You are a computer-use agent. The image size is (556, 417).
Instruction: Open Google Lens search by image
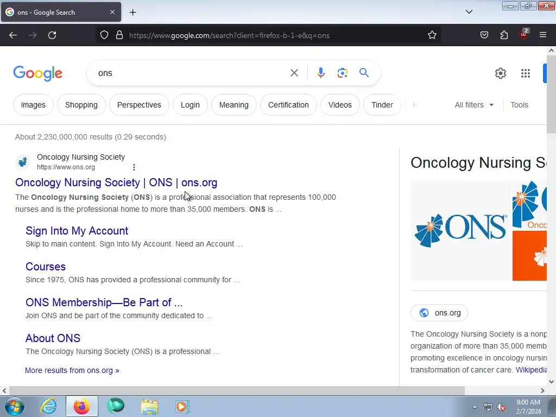click(342, 73)
